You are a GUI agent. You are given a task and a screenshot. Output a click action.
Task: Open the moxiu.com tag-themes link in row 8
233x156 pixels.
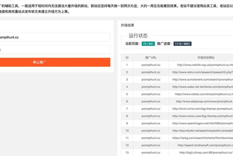tap(203, 116)
